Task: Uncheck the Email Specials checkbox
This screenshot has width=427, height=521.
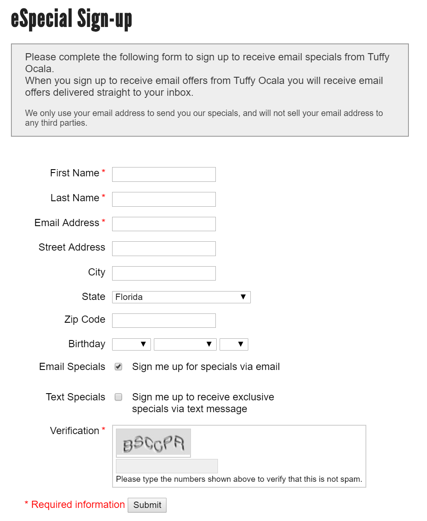Action: pos(118,367)
